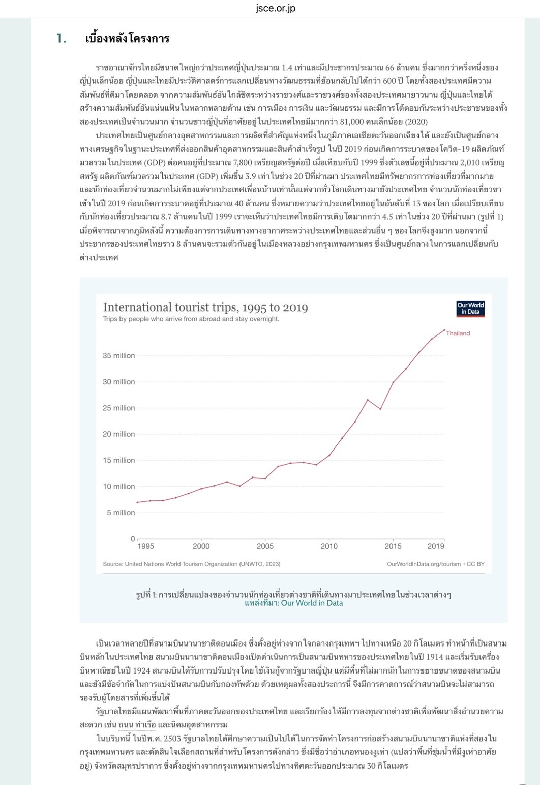
Task: Click the '2005' label on the x-axis
Action: tap(265, 546)
